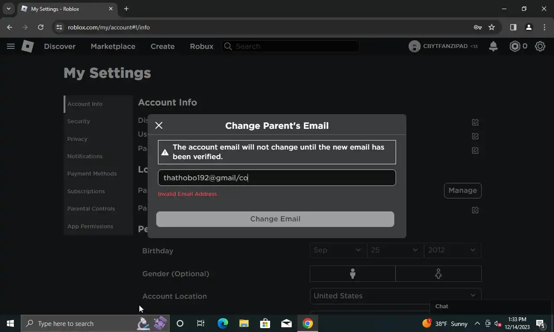The height and width of the screenshot is (332, 554).
Task: Select the male gender option
Action: (353, 274)
